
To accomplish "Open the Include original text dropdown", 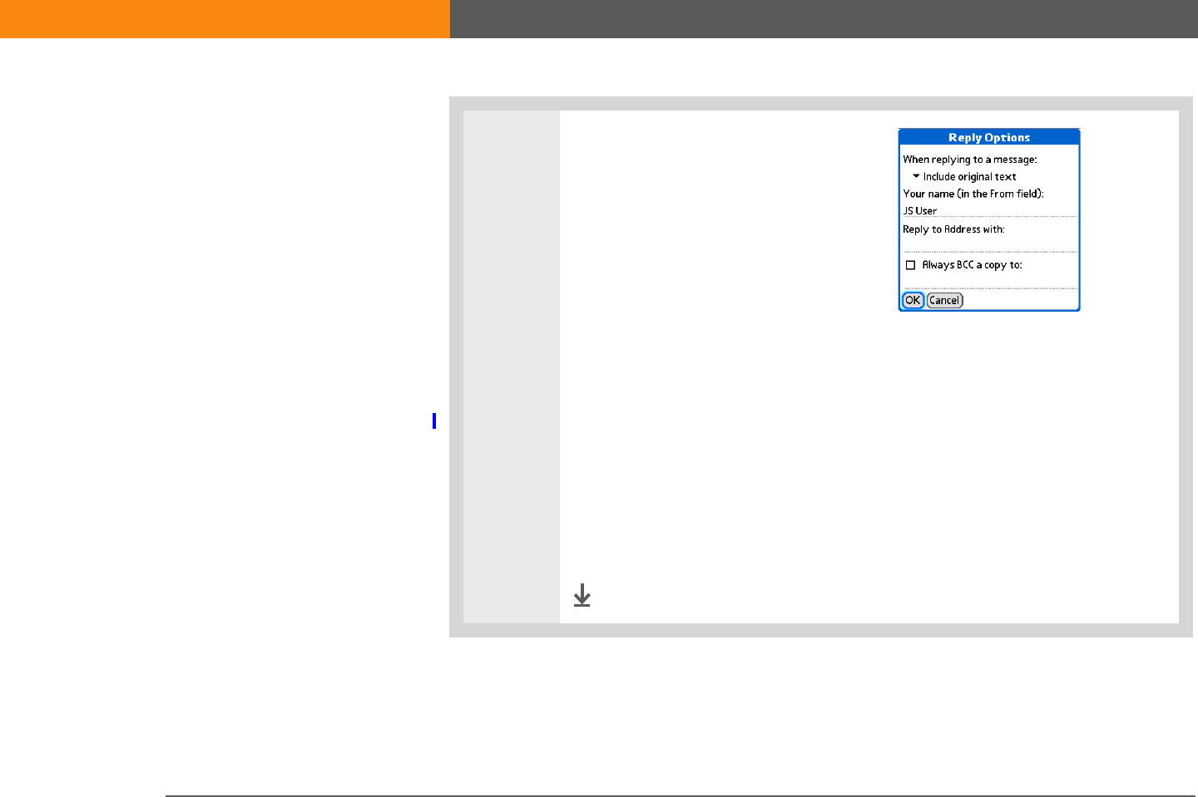I will pos(964,176).
